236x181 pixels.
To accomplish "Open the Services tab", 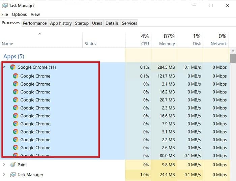I will [129, 23].
